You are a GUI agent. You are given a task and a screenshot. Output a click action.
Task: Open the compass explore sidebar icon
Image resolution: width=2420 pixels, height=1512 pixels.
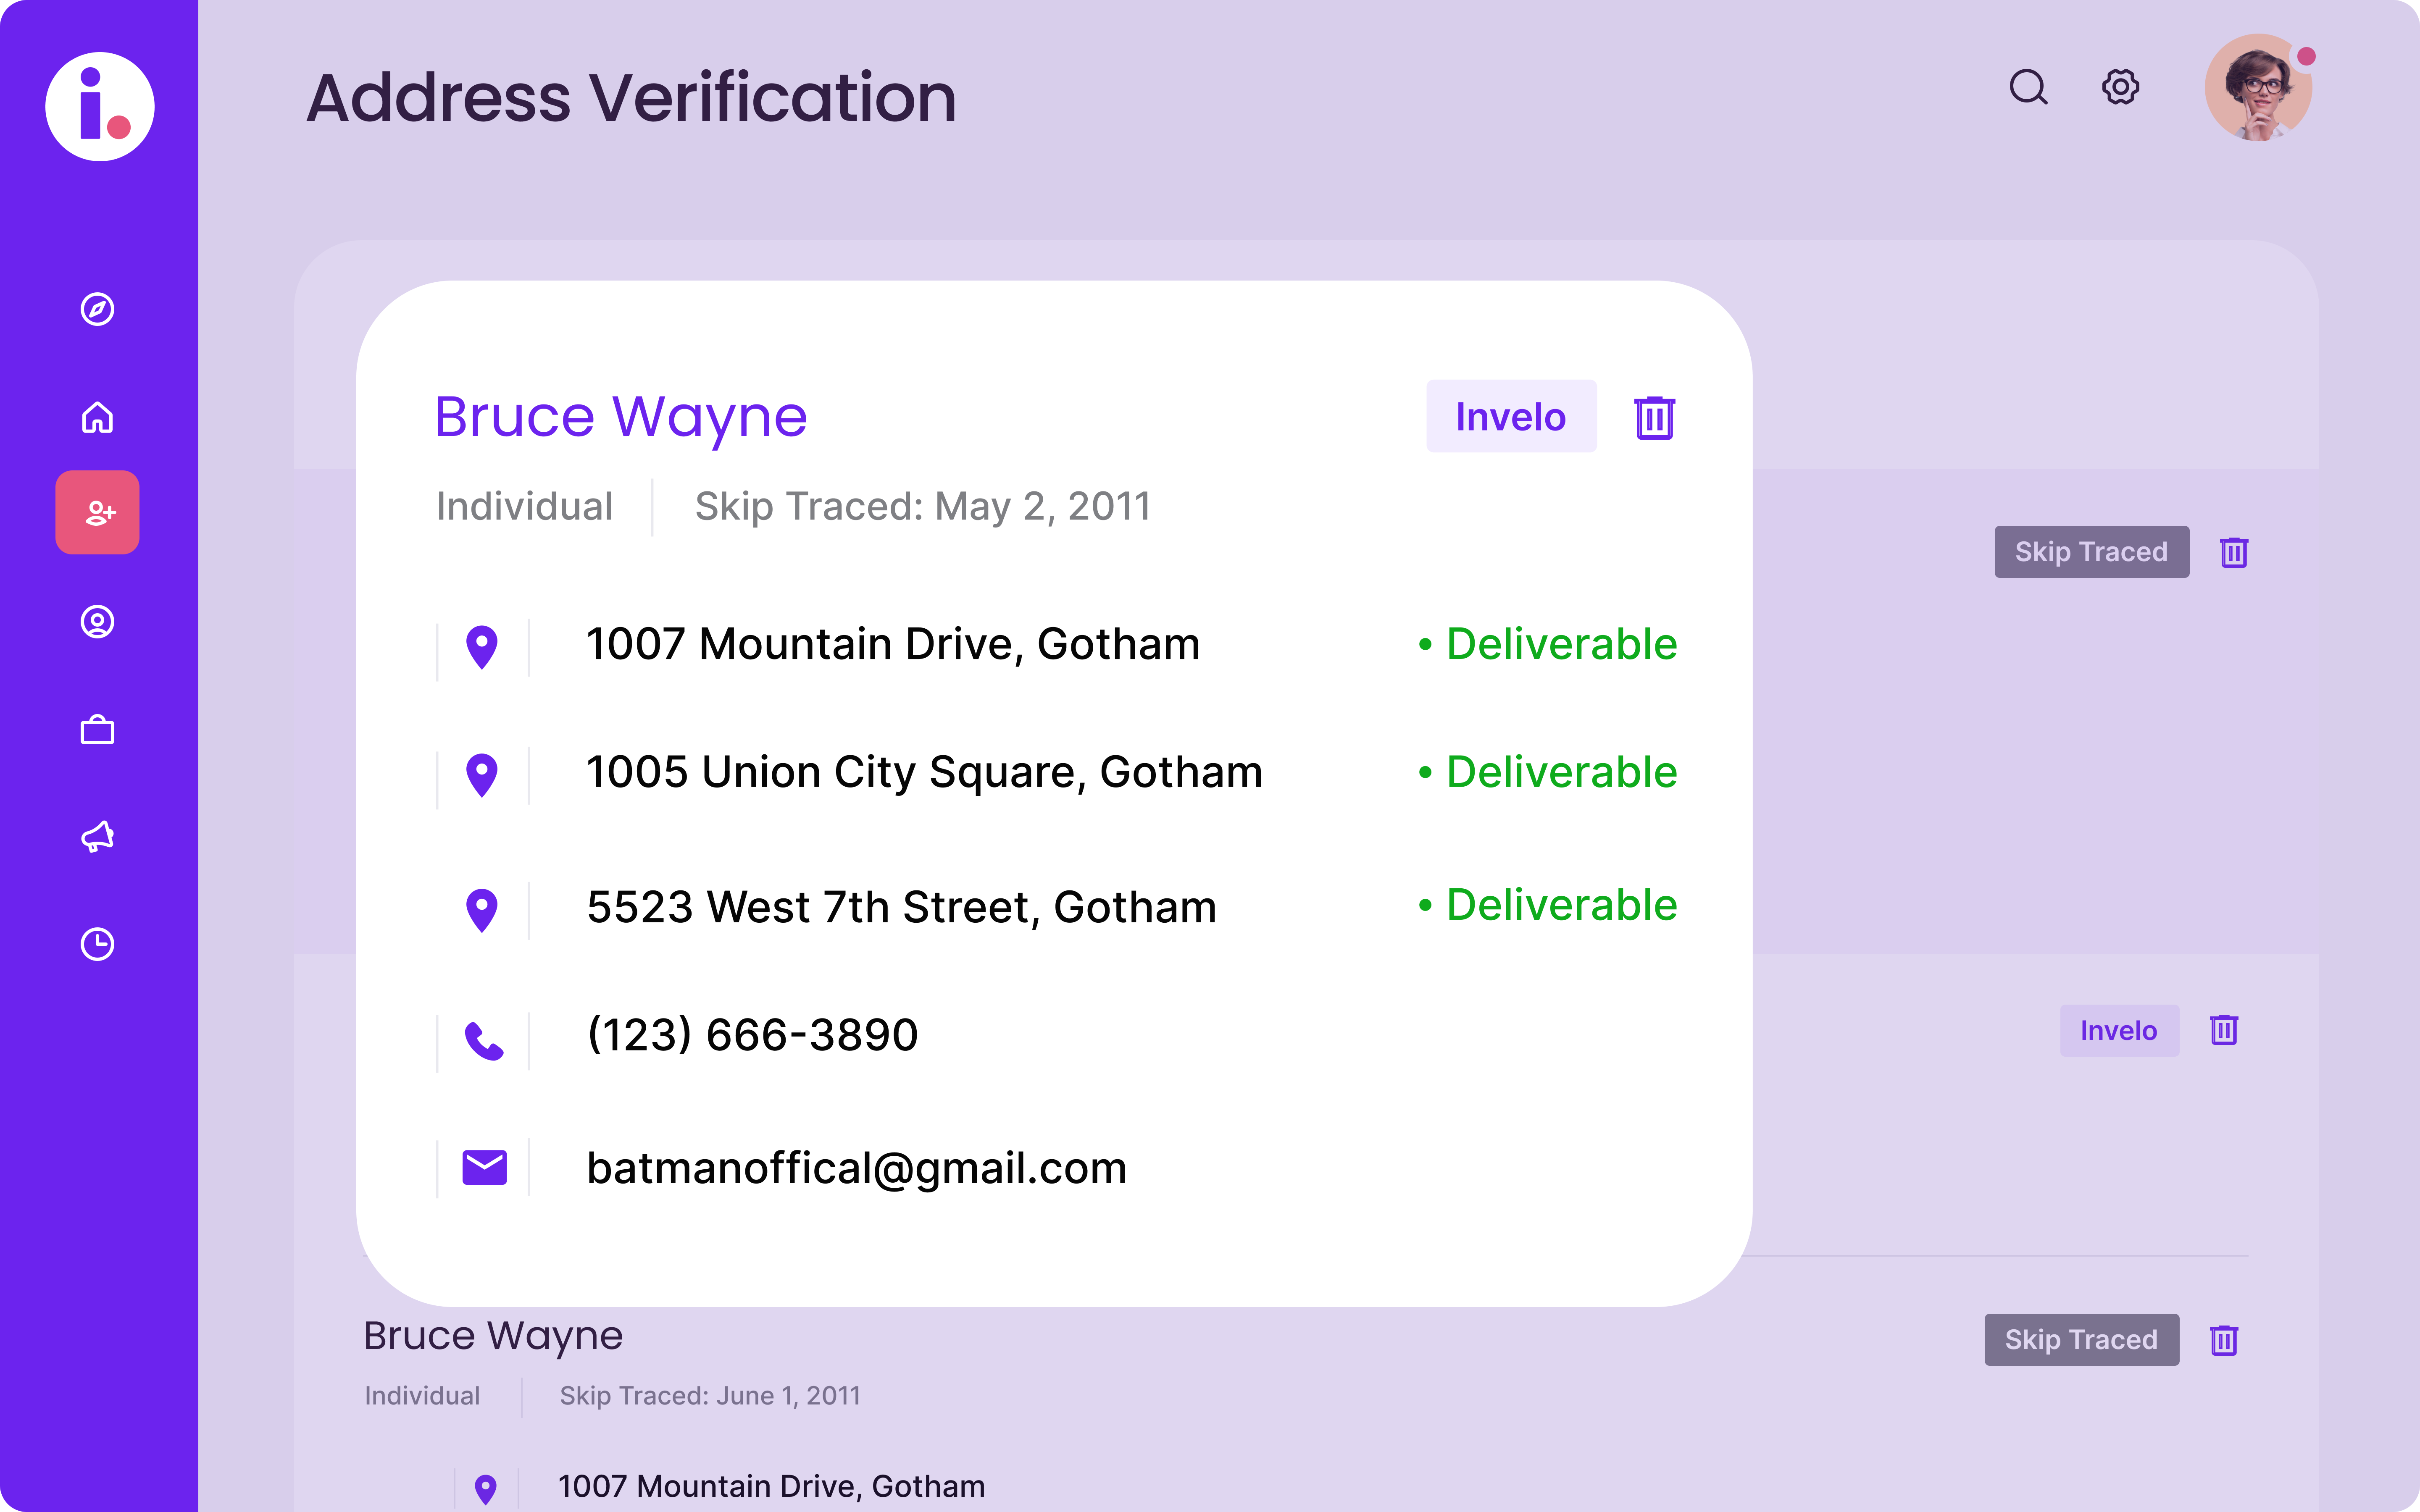tap(97, 309)
